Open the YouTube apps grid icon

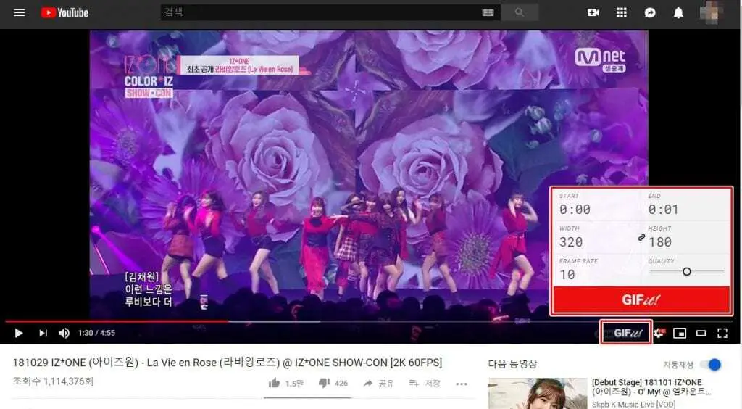(x=622, y=13)
